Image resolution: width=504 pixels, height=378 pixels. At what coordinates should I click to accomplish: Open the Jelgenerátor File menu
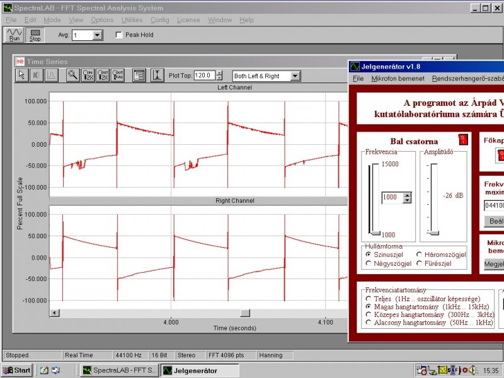click(x=358, y=78)
